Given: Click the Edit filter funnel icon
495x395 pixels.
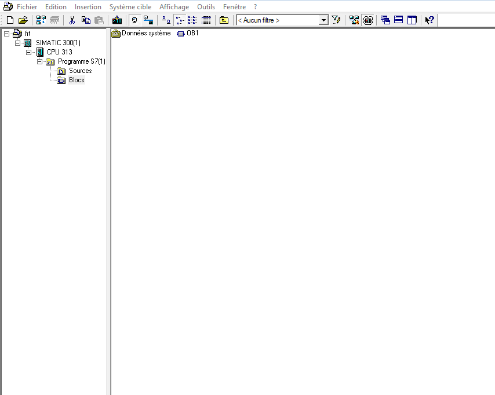Looking at the screenshot, I should tap(336, 20).
